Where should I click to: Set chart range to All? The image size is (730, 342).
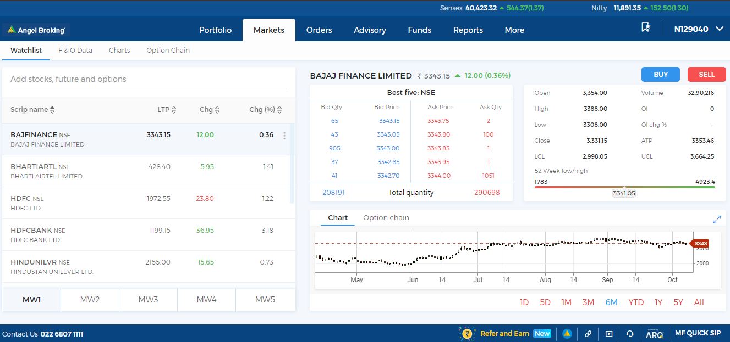[699, 302]
